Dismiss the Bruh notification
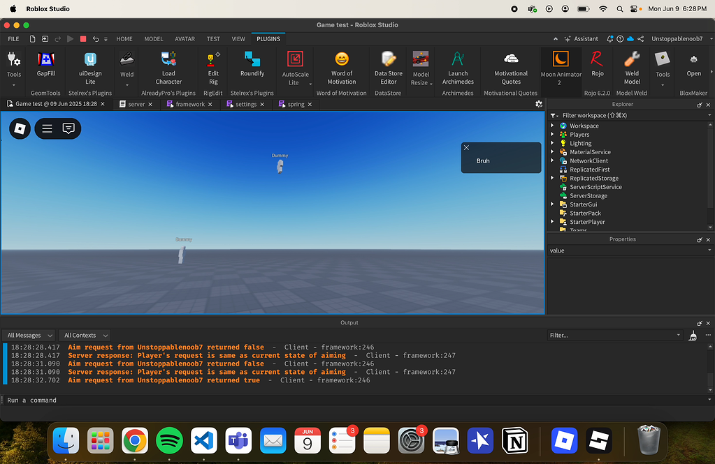Viewport: 715px width, 464px height. click(466, 147)
